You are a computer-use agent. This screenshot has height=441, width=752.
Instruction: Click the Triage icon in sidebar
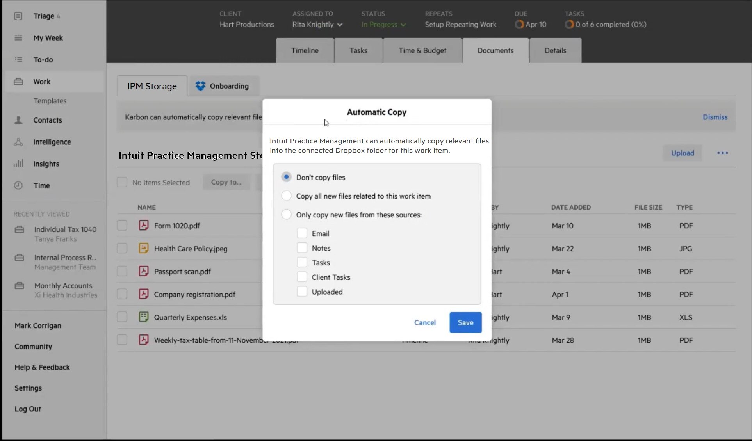pyautogui.click(x=18, y=16)
